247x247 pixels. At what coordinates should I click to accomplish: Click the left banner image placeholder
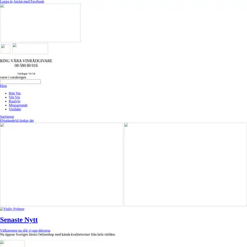click(62, 164)
